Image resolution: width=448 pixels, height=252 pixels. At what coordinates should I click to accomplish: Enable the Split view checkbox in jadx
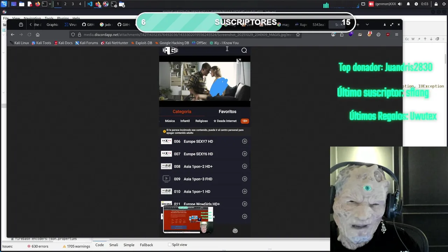click(x=170, y=245)
